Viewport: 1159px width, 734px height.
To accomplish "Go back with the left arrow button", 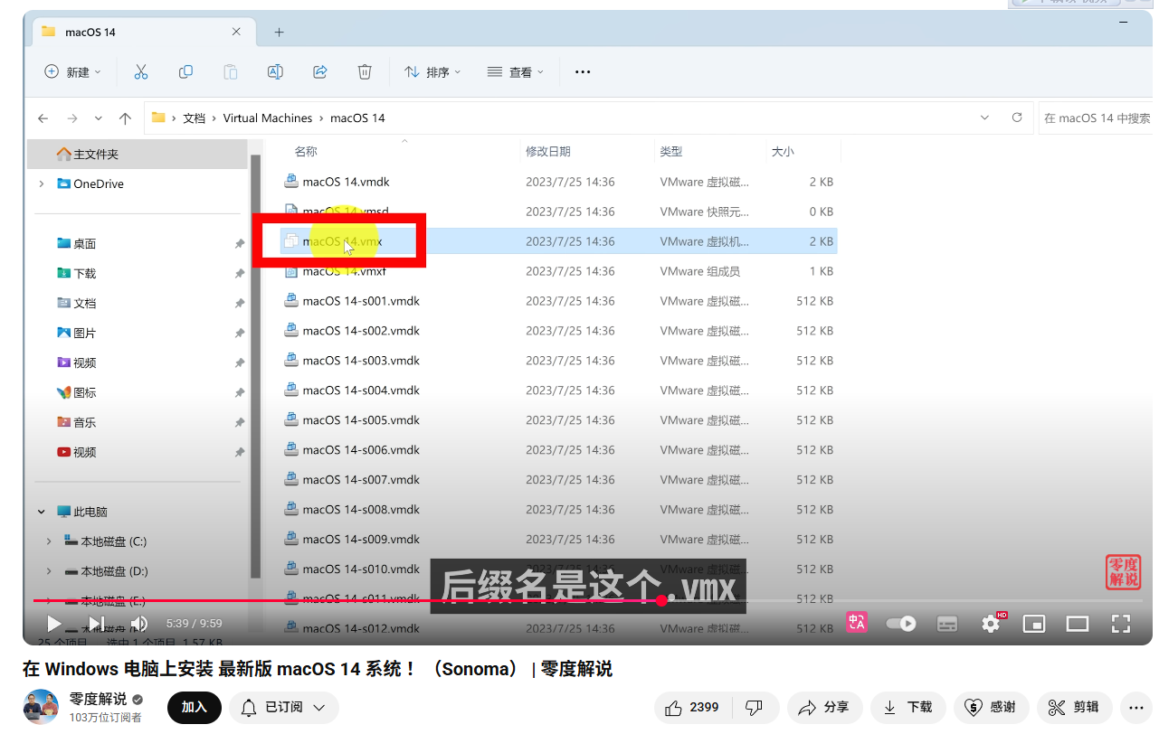I will [x=43, y=118].
